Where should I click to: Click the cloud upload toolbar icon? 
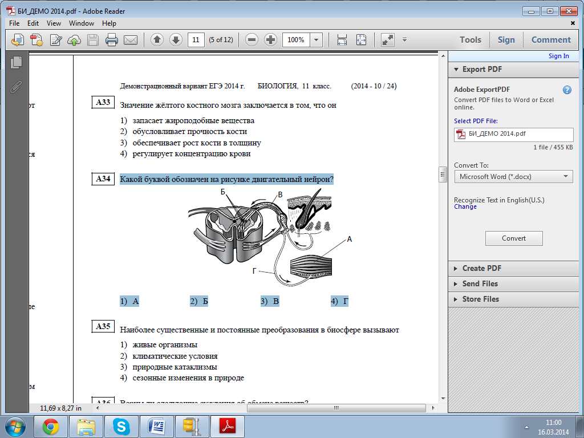tap(74, 39)
